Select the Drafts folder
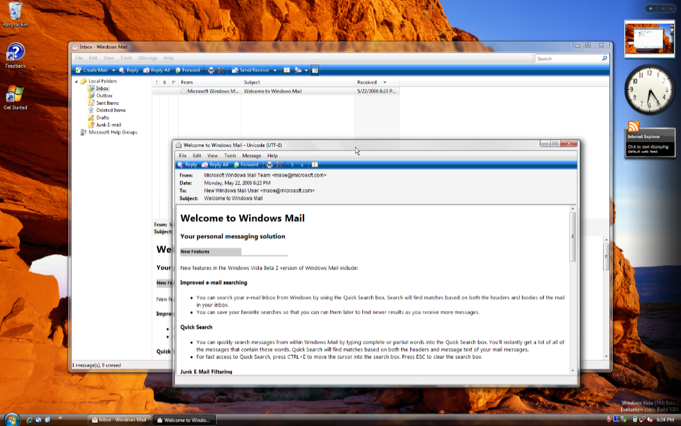 click(x=98, y=118)
